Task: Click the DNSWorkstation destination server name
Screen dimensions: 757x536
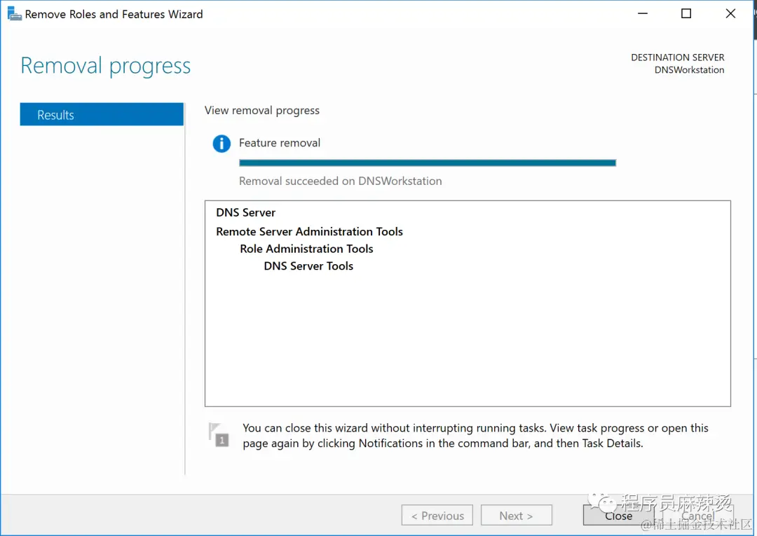Action: click(690, 70)
